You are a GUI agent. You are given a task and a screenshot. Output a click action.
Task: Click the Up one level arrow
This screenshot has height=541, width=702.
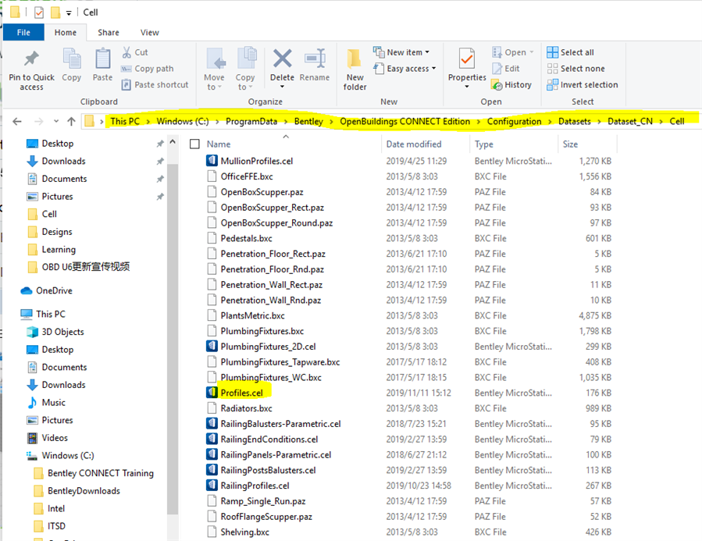pyautogui.click(x=71, y=121)
